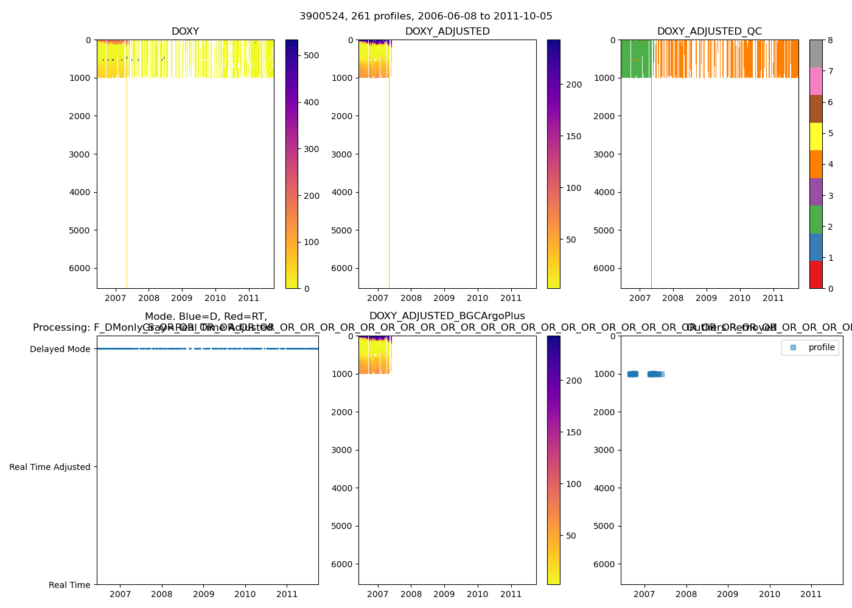Select the green segment of QC colorbar
Screen dimensions: 852x608
815,219
